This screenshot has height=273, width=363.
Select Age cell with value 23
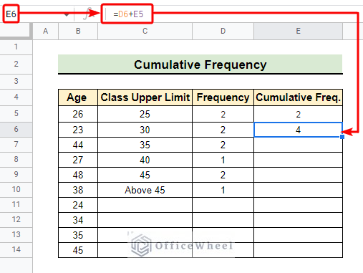[x=78, y=130]
